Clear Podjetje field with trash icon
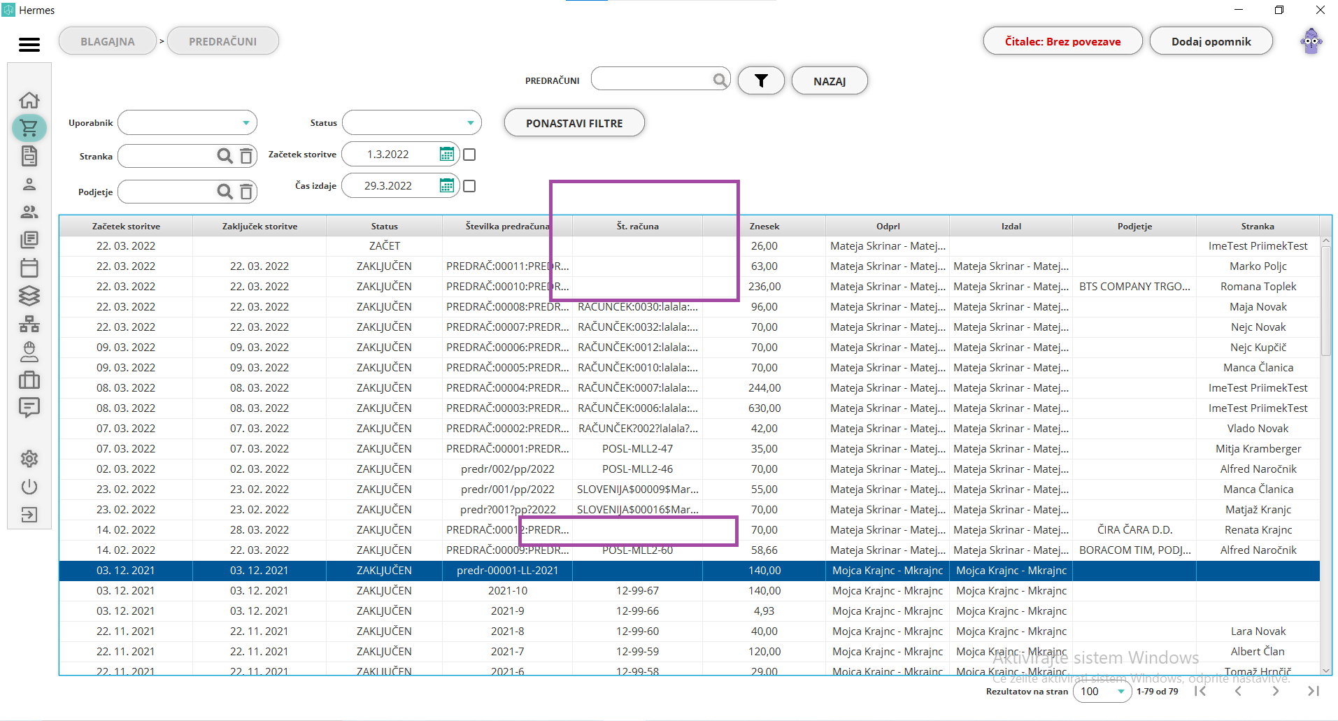Image resolution: width=1338 pixels, height=721 pixels. 246,192
